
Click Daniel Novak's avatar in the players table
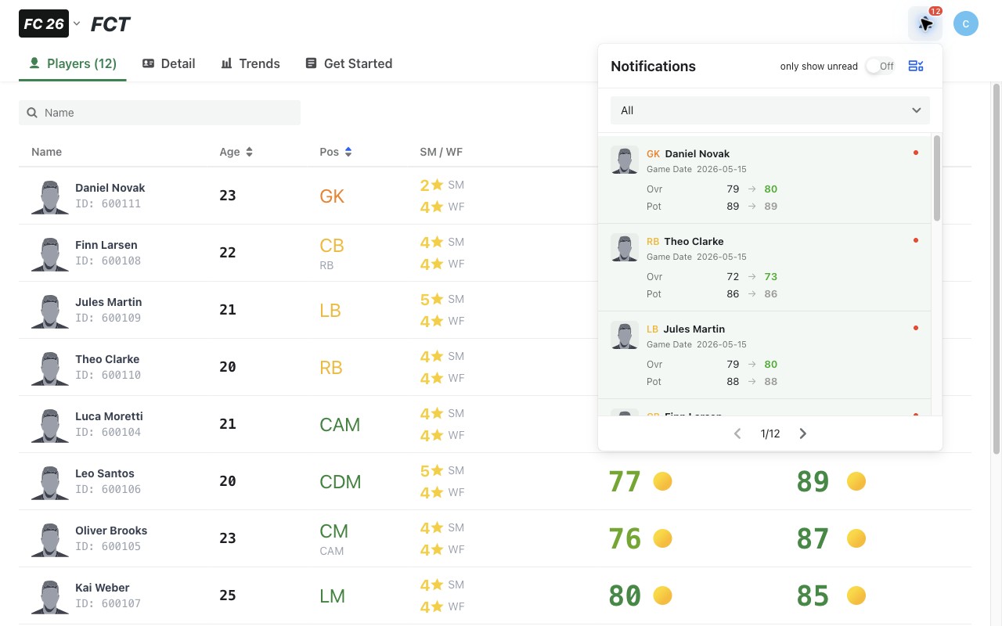[x=50, y=196]
